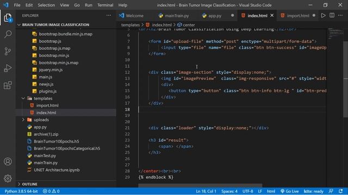Click html language mode selector
Screen dimensions: 348x195
pyautogui.click(x=271, y=191)
